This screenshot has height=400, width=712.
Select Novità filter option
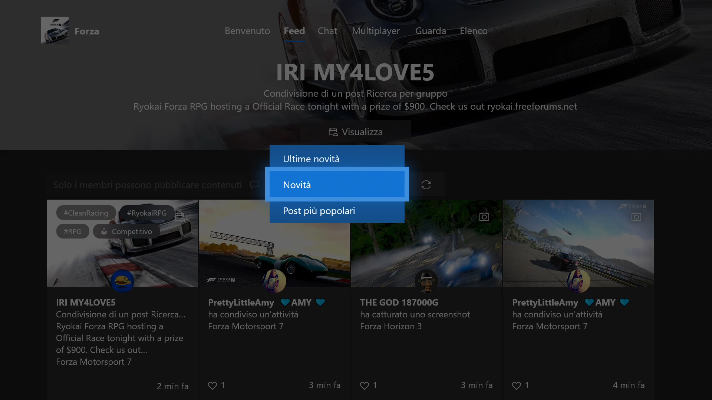(337, 184)
